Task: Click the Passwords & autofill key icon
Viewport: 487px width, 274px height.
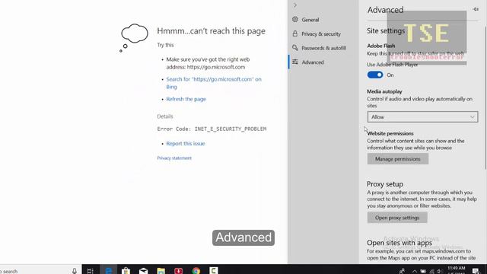Action: 295,47
